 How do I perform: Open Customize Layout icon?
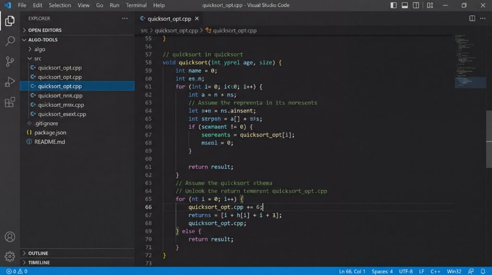[x=430, y=5]
